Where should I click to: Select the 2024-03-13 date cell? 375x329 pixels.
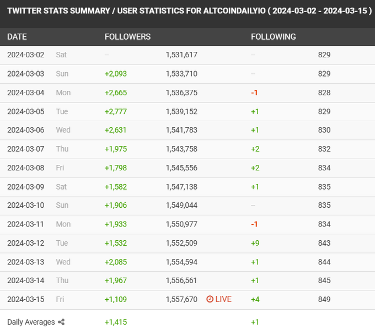(25, 262)
